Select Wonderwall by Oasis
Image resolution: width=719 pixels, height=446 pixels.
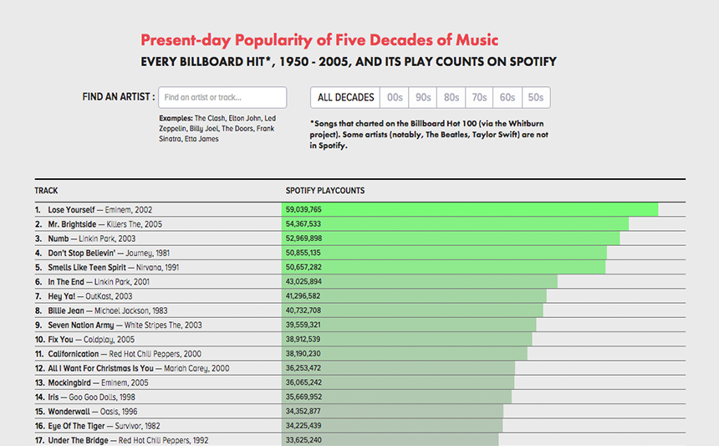93,411
